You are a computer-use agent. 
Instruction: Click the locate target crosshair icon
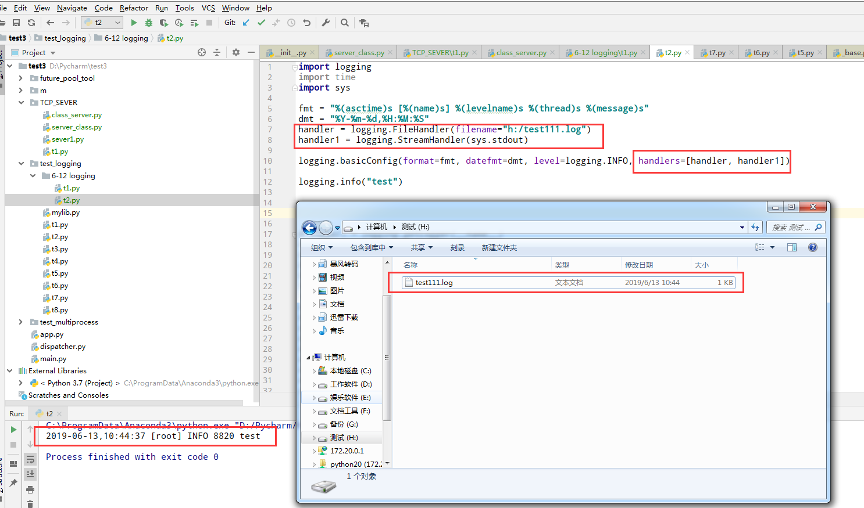(202, 52)
